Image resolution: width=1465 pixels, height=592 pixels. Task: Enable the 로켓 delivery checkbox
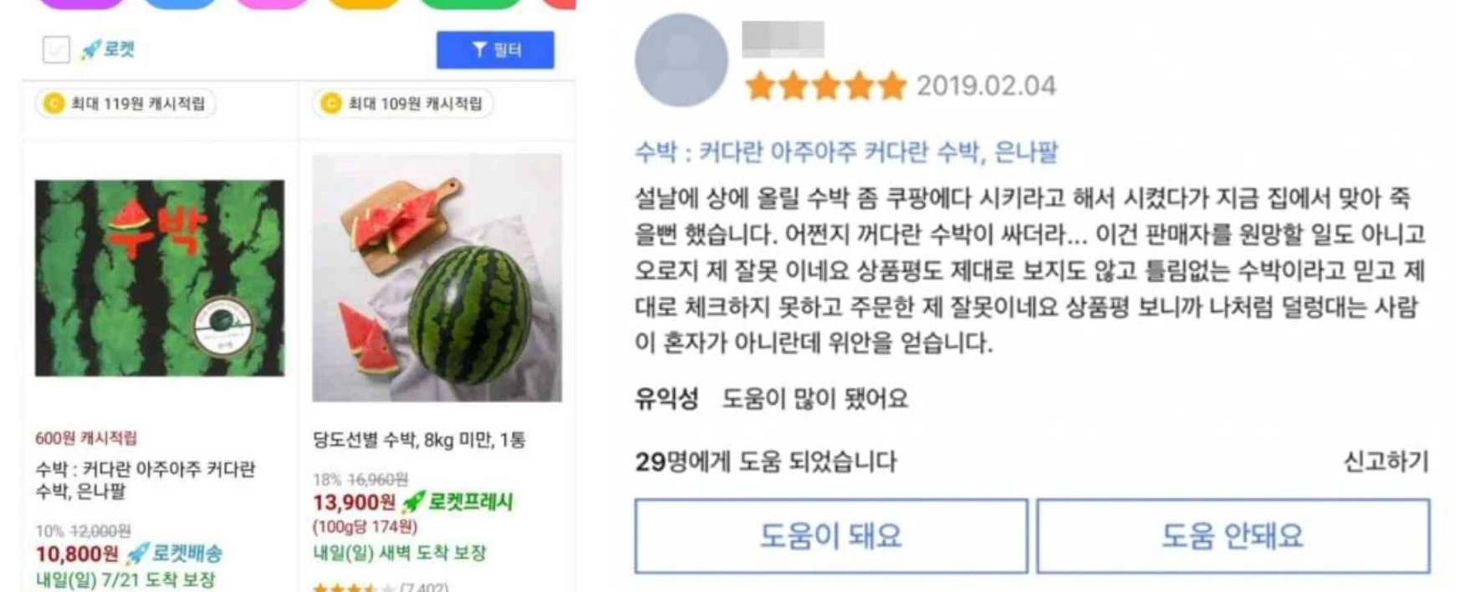tap(56, 50)
